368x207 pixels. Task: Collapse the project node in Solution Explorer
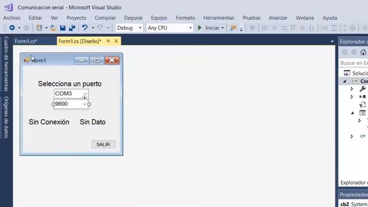point(345,81)
